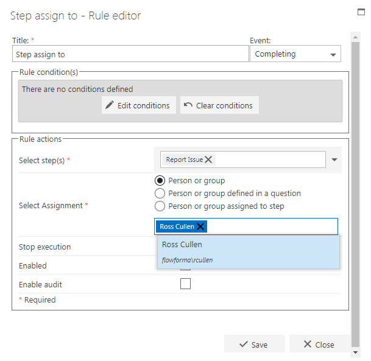
Task: Click scrollbar down arrow
Action: click(x=355, y=352)
